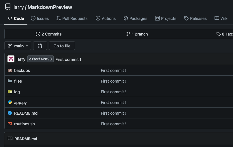Switch to the Issues tab
Viewport: 233px width, 147px height.
tap(40, 18)
